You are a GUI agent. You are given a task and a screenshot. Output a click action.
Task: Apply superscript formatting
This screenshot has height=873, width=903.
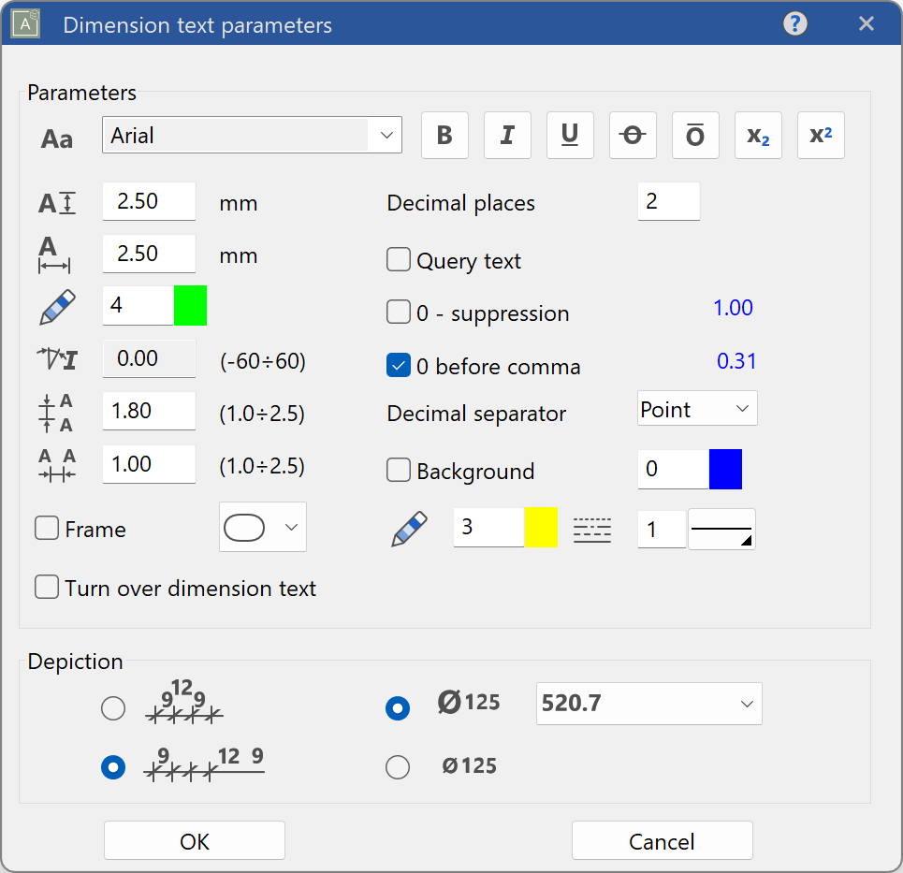[821, 135]
